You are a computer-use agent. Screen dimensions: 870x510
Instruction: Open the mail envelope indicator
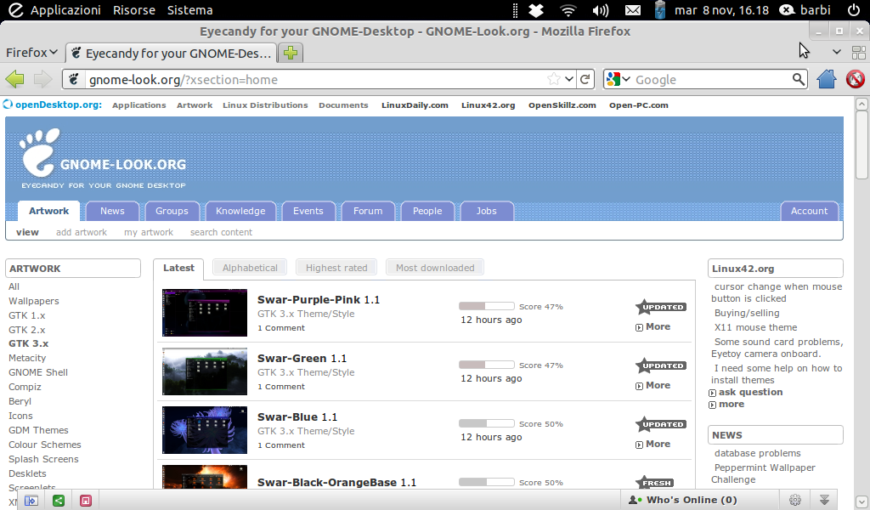632,10
